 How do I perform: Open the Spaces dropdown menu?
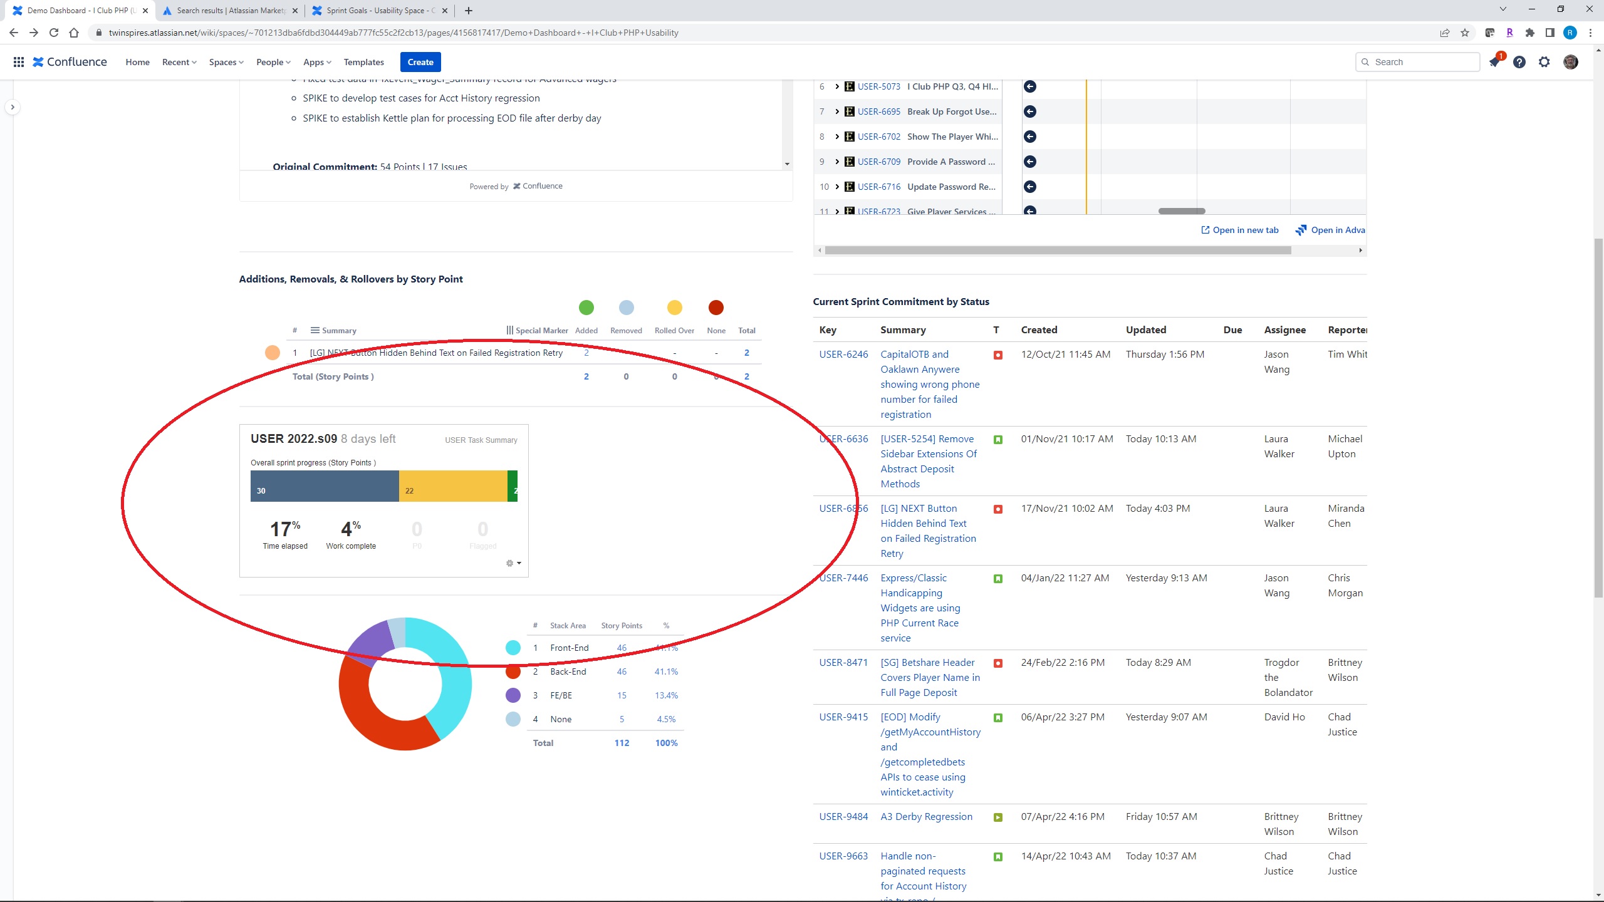coord(226,62)
